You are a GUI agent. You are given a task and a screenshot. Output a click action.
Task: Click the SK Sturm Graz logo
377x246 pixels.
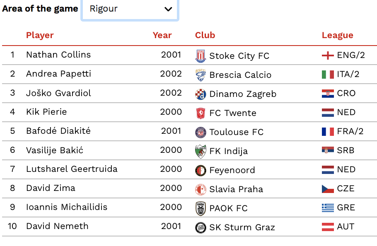pos(201,227)
